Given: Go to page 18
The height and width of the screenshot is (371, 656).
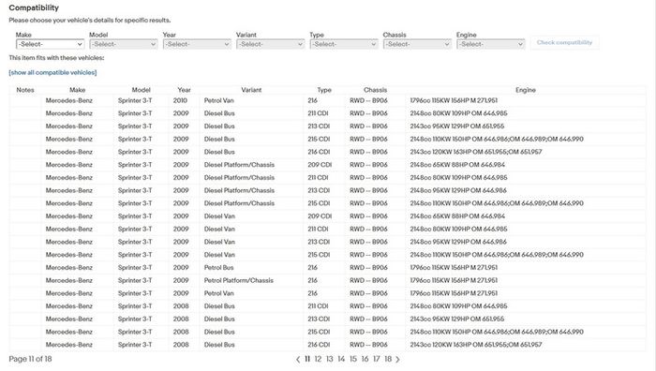Looking at the screenshot, I should click(x=388, y=359).
